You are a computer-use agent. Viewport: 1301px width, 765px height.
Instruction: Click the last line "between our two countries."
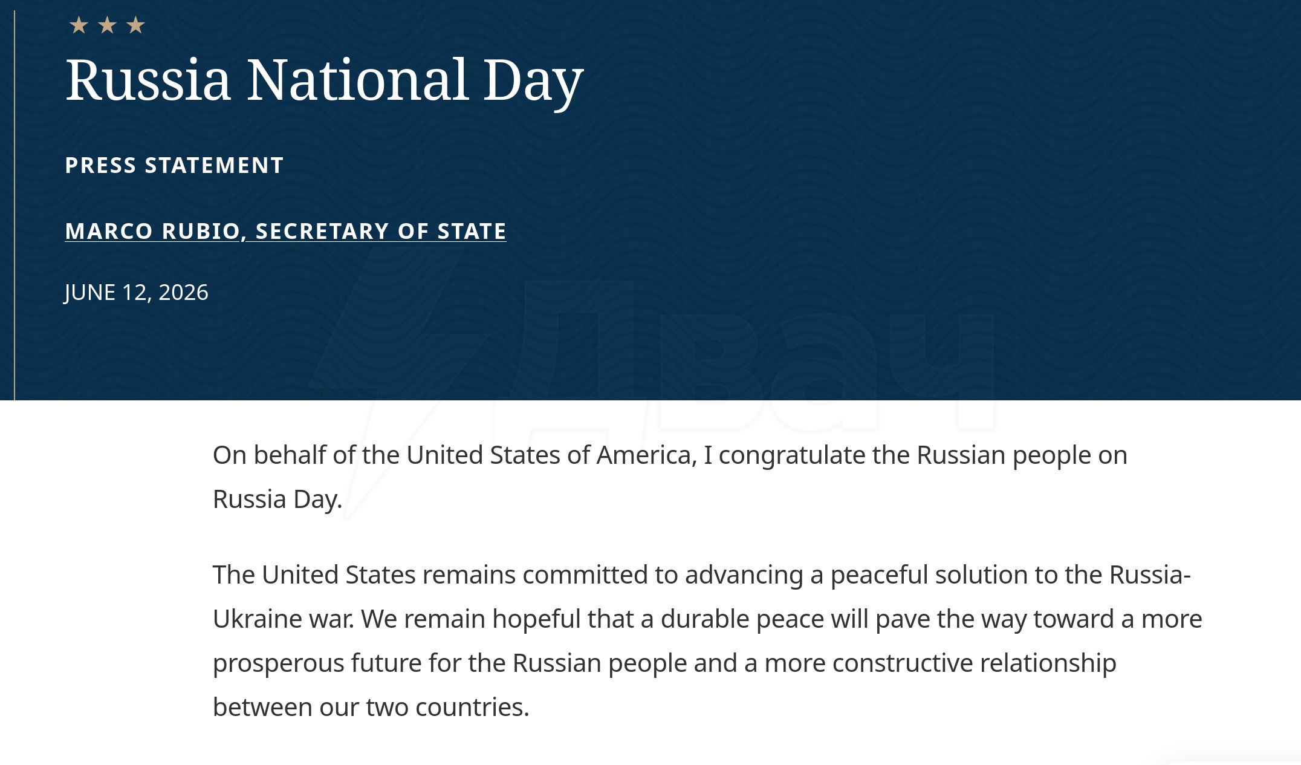(371, 707)
